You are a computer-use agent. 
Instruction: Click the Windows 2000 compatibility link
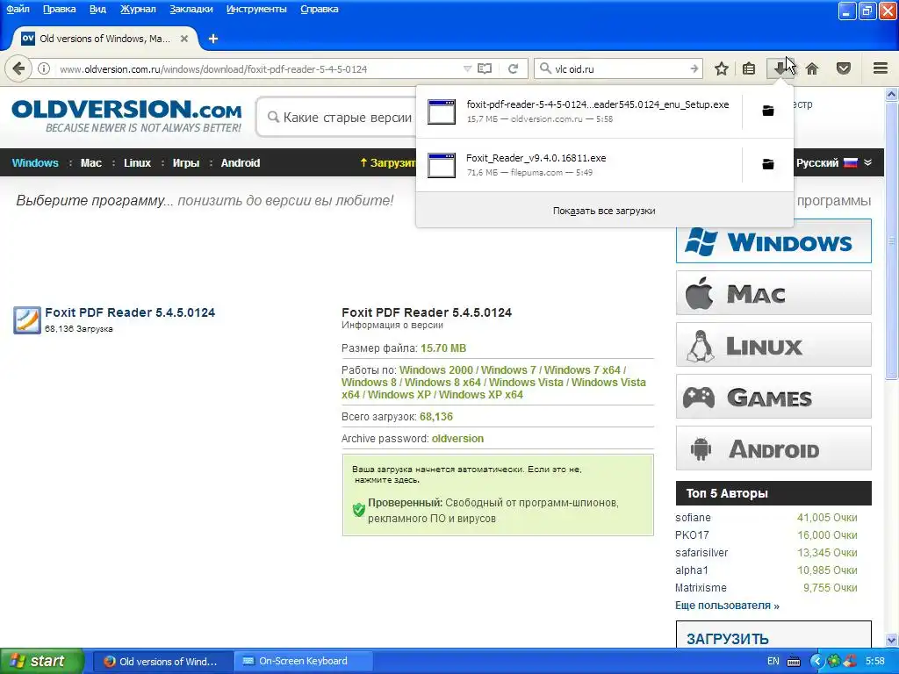coord(436,370)
